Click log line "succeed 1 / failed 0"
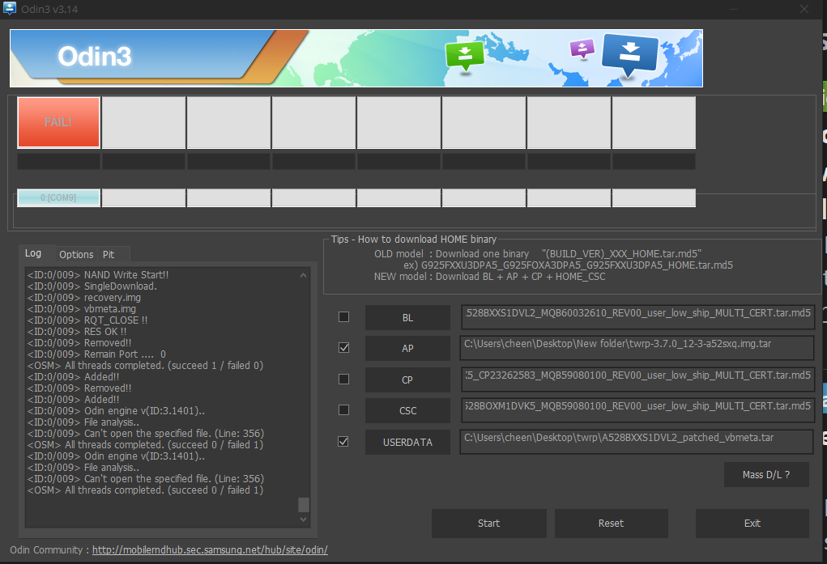 coord(145,366)
